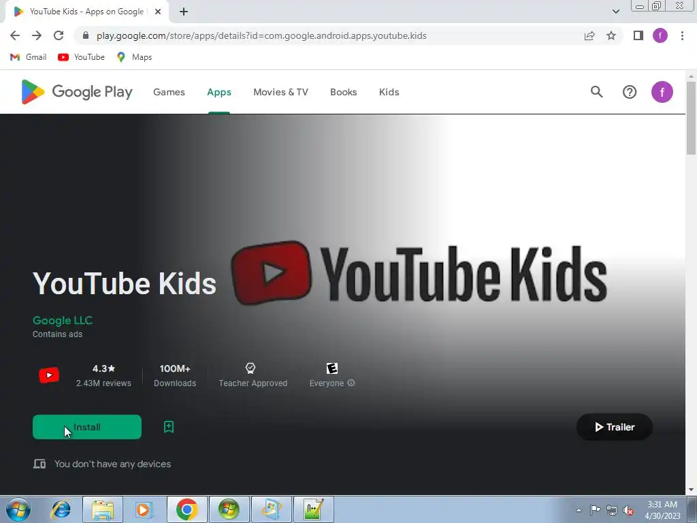Open the YouTube bookmark
The image size is (697, 523).
pyautogui.click(x=82, y=57)
